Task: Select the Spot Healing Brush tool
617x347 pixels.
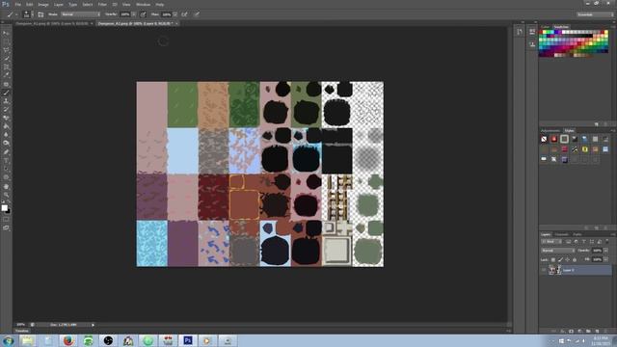Action: tap(6, 84)
